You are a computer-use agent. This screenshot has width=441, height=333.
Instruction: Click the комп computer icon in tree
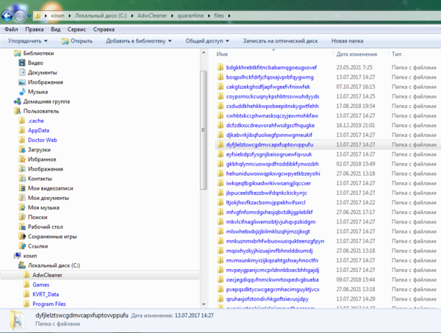18,256
